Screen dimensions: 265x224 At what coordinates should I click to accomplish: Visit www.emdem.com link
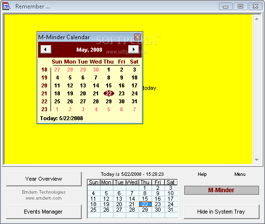[44, 198]
